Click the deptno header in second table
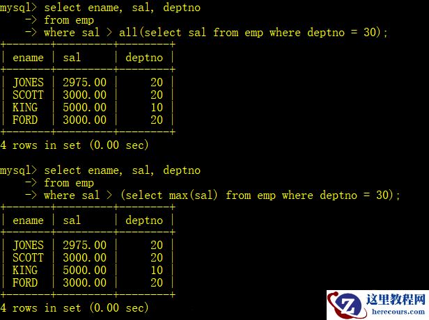 144,221
